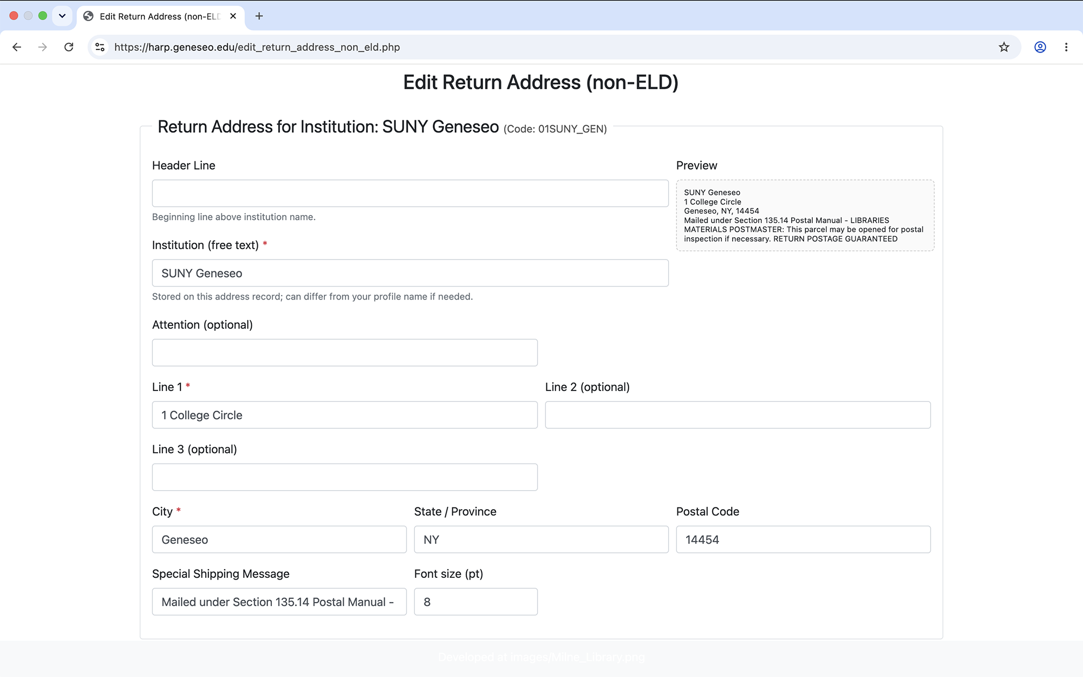1083x677 pixels.
Task: Bookmark this page with the star icon
Action: (x=1004, y=47)
